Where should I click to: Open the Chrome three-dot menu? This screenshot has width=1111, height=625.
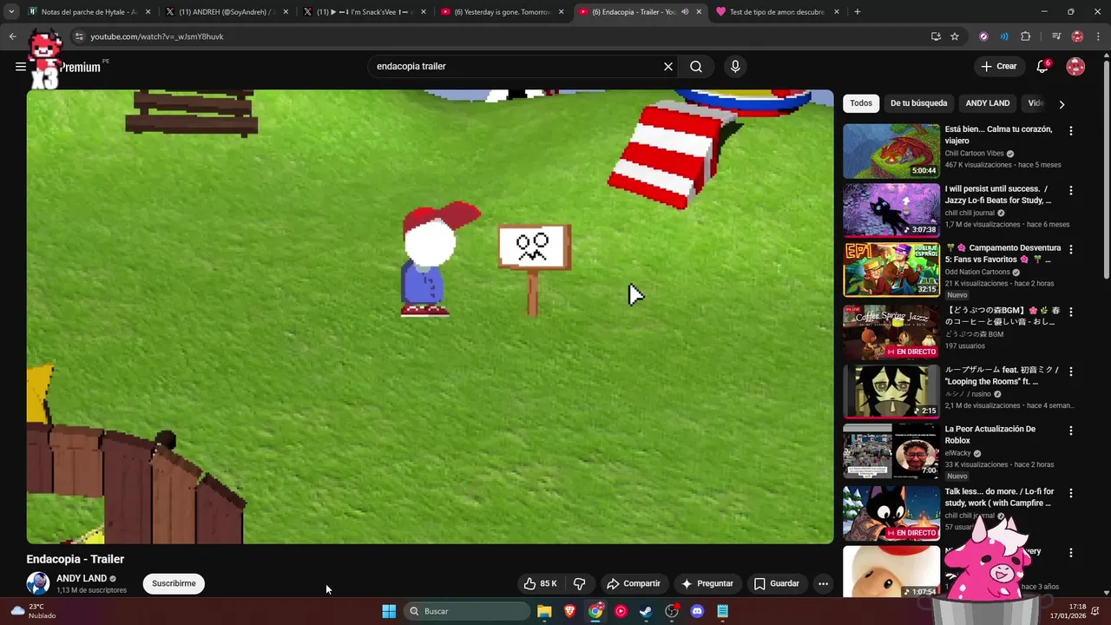coord(1099,36)
